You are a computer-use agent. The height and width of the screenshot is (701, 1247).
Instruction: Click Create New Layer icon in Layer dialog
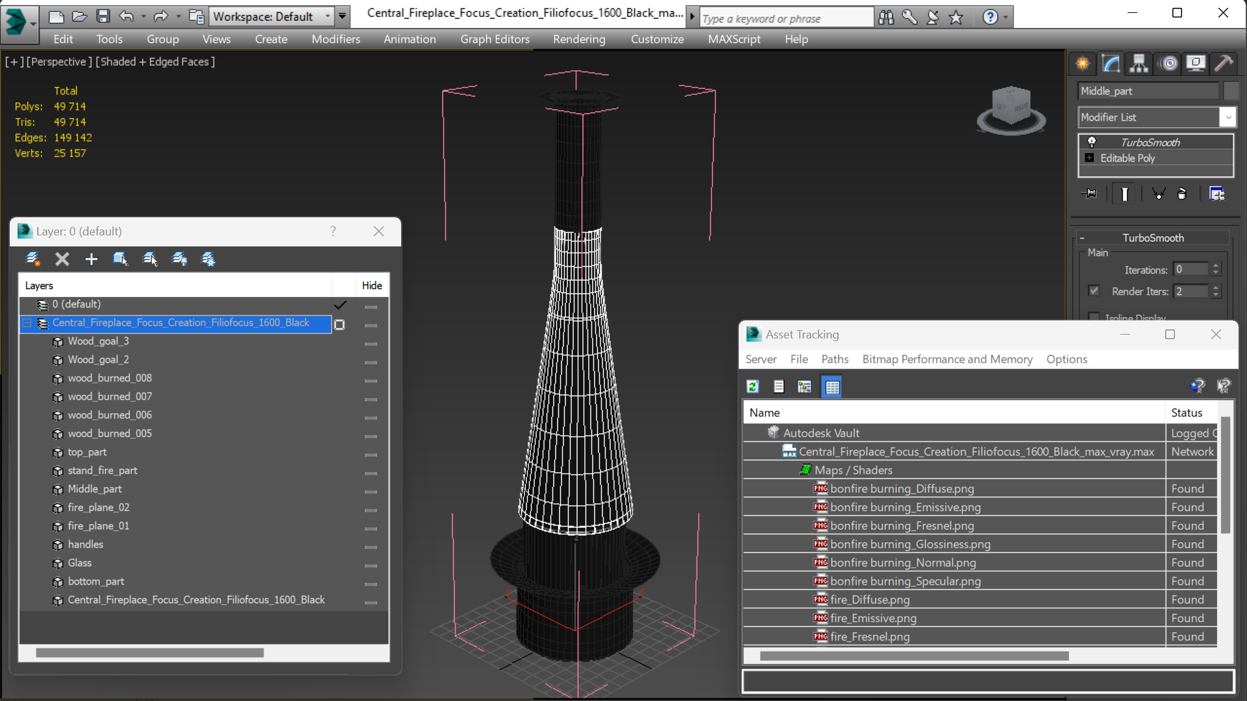[x=32, y=259]
